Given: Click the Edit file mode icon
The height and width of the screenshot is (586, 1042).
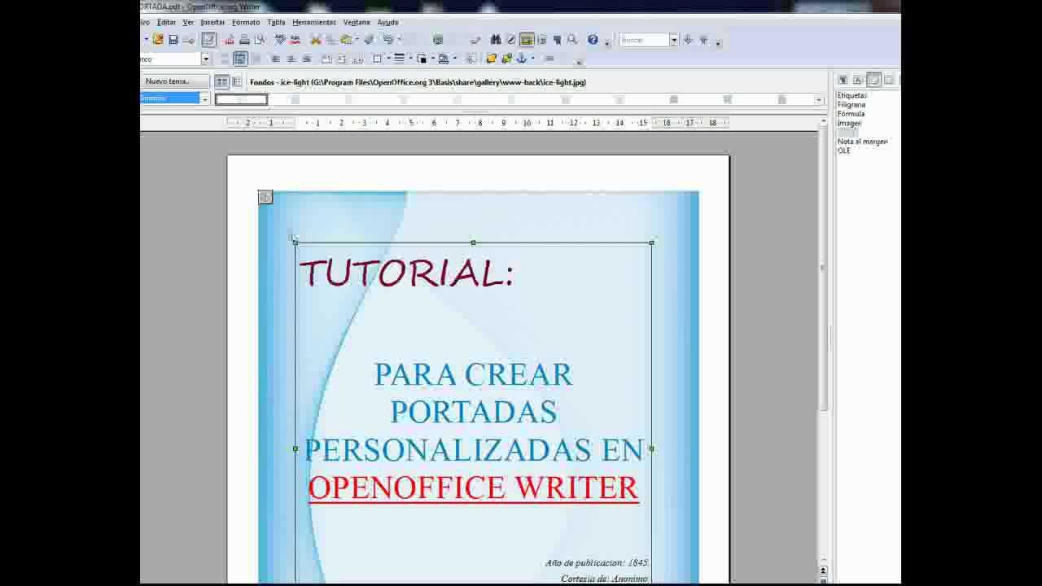Looking at the screenshot, I should (209, 39).
